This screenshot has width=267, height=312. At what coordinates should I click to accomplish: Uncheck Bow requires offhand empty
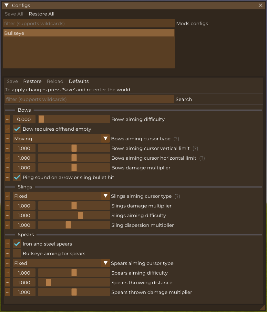(17, 129)
